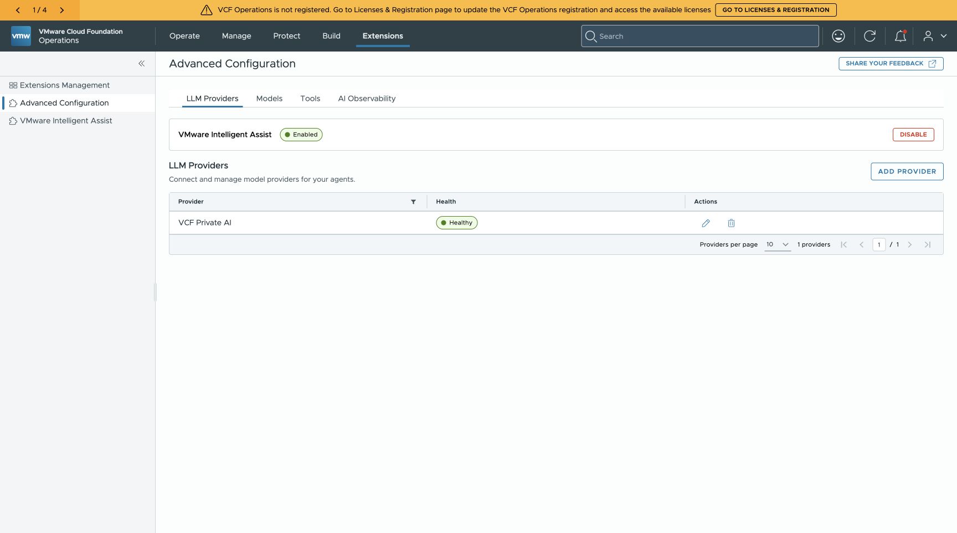The image size is (957, 533).
Task: Open the AI Observability tab
Action: click(x=367, y=99)
